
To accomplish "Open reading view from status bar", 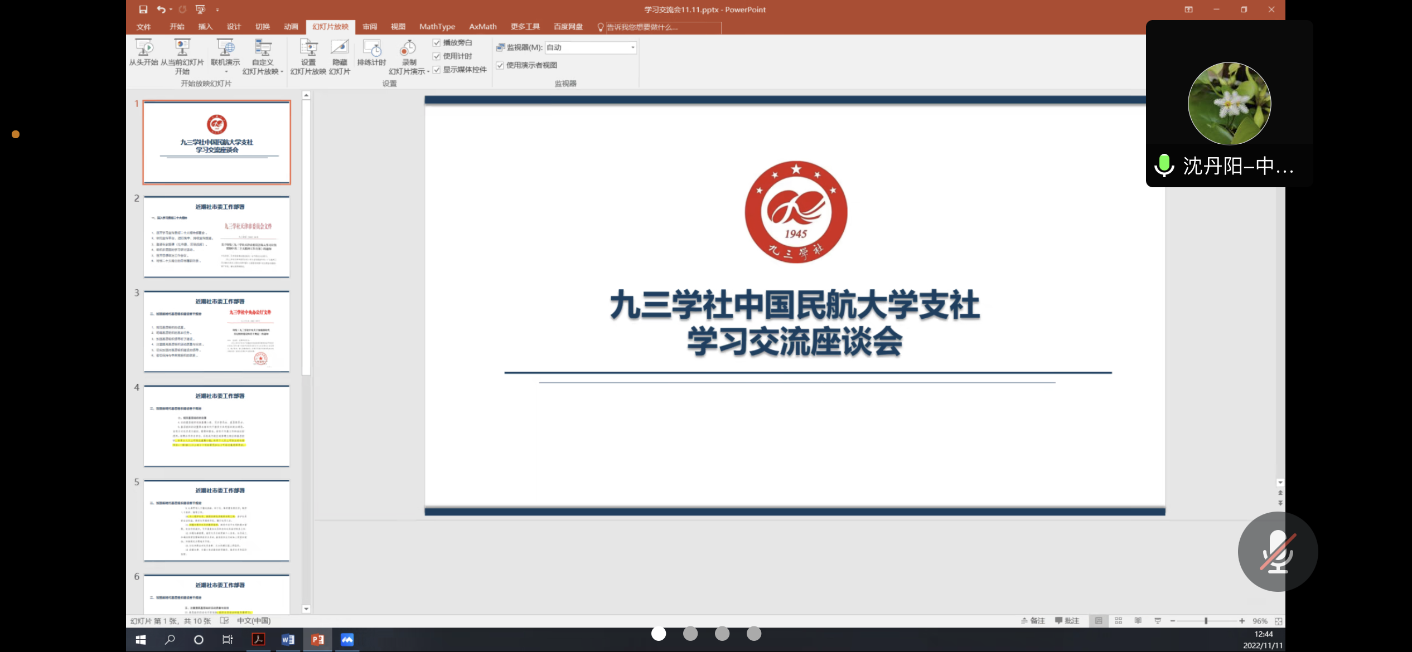I will (1138, 621).
